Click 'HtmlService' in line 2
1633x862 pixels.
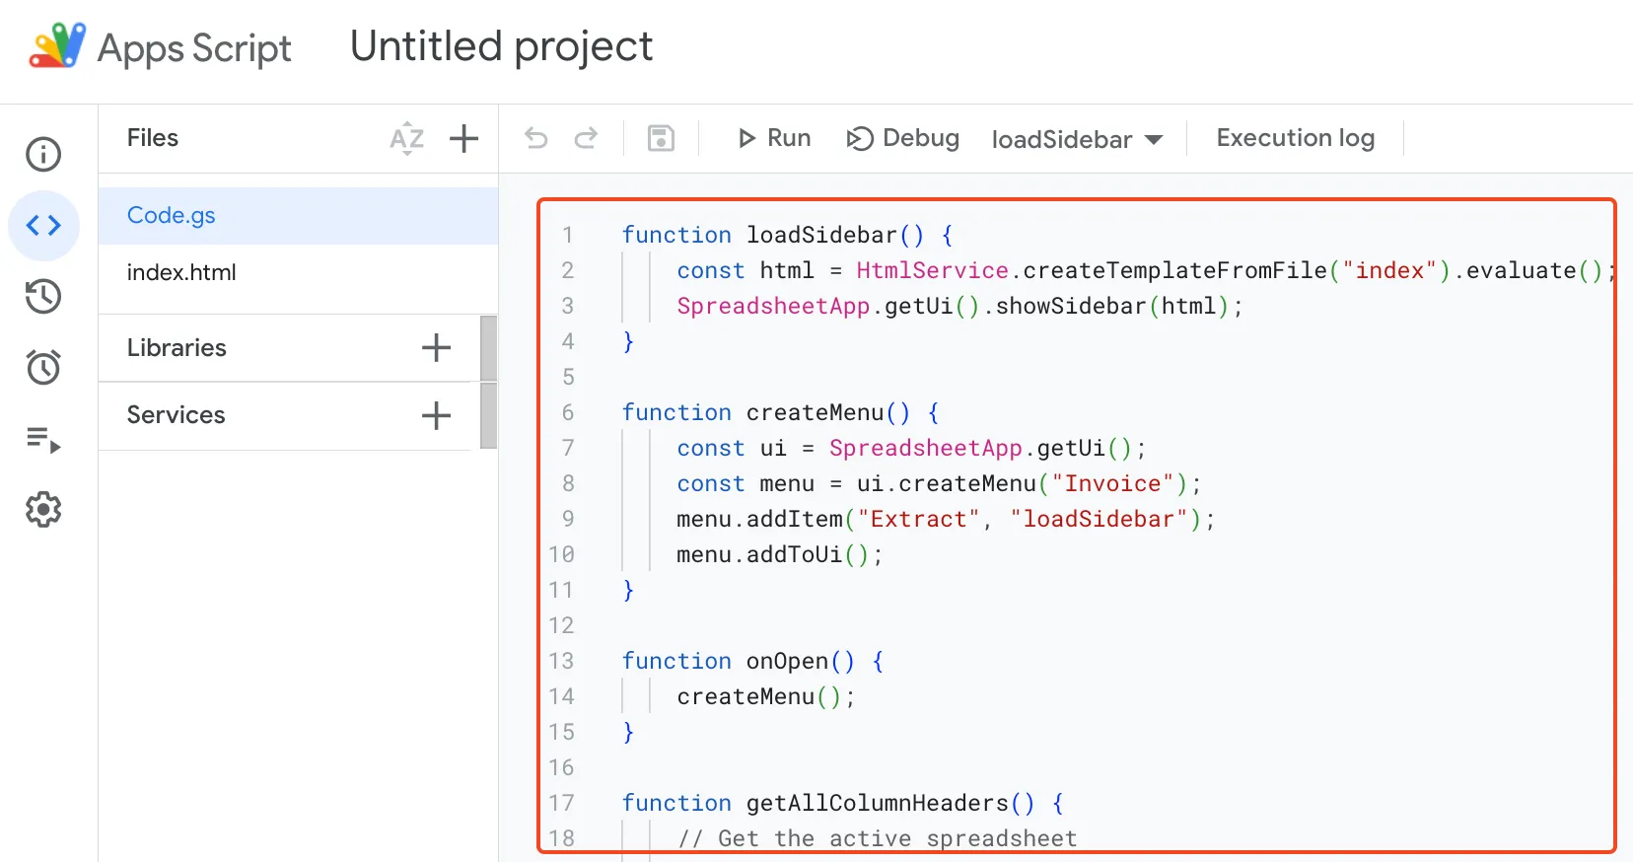(932, 270)
